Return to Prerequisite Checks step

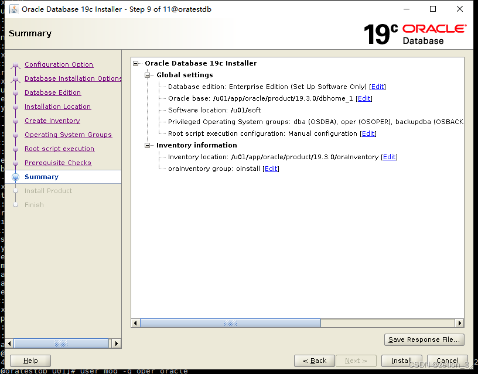tap(58, 163)
